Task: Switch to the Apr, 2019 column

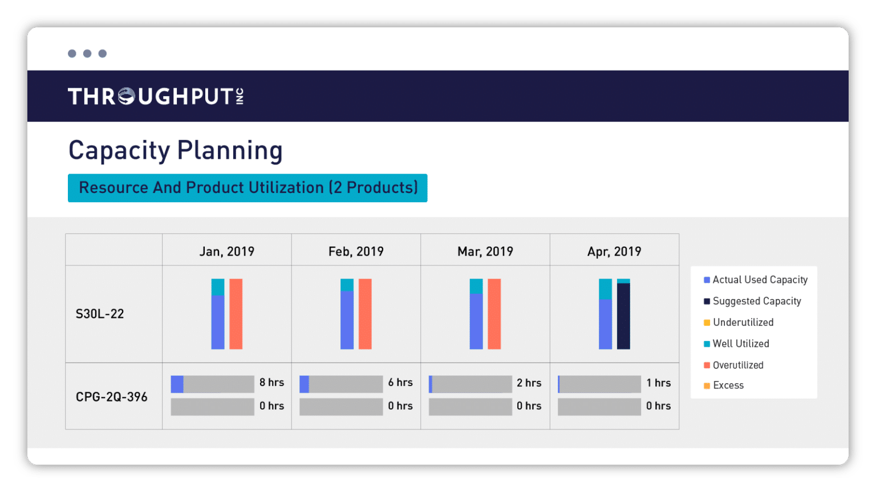Action: (614, 251)
